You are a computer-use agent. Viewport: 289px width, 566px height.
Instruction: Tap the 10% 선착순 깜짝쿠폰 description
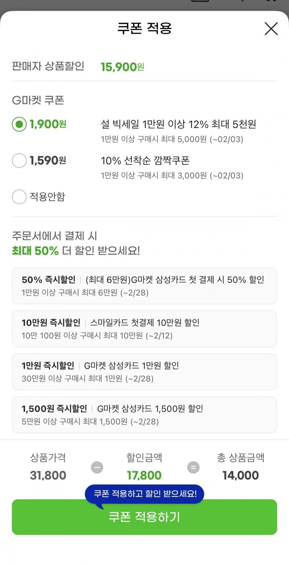pos(145,161)
